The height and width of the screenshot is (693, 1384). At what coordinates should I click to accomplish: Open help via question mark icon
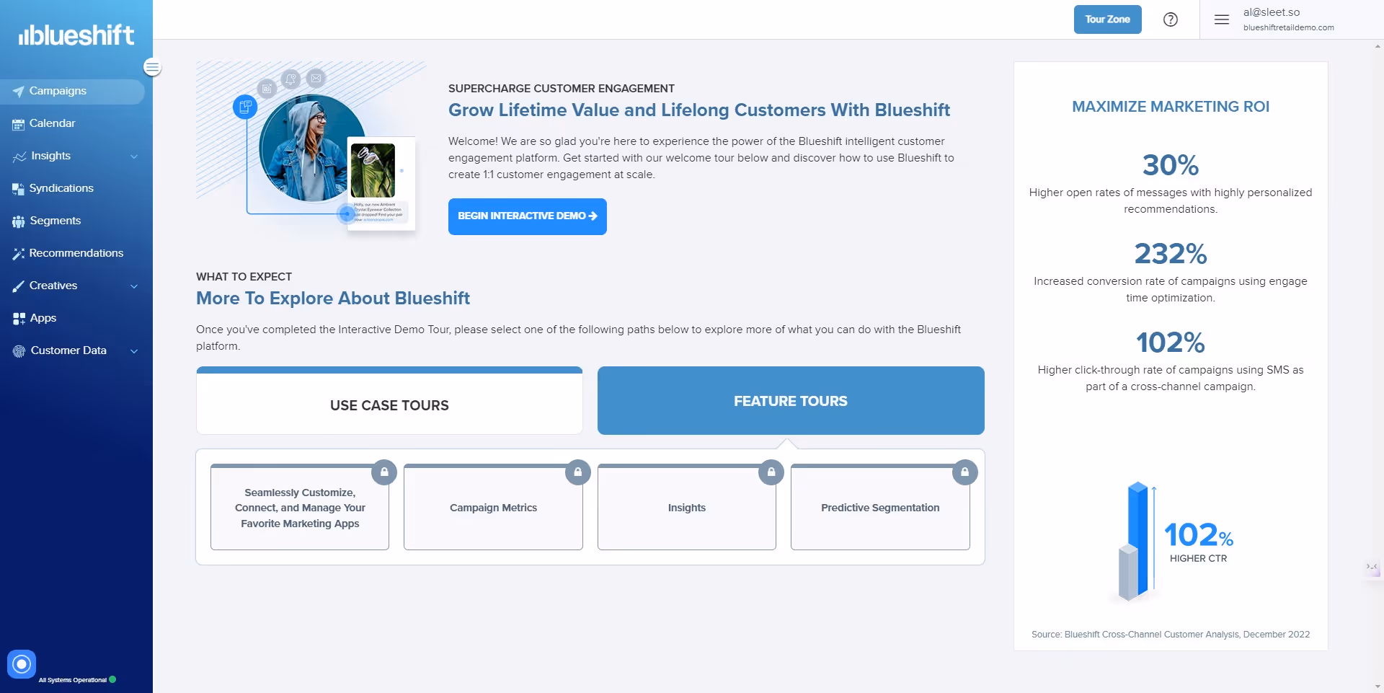(x=1171, y=19)
